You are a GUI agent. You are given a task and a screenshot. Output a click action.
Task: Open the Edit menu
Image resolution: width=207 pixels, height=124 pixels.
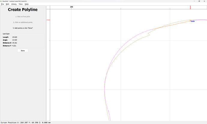click(7, 4)
